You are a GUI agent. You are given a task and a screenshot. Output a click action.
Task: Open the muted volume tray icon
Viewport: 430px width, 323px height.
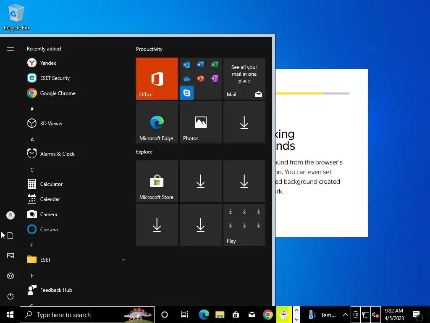375,315
